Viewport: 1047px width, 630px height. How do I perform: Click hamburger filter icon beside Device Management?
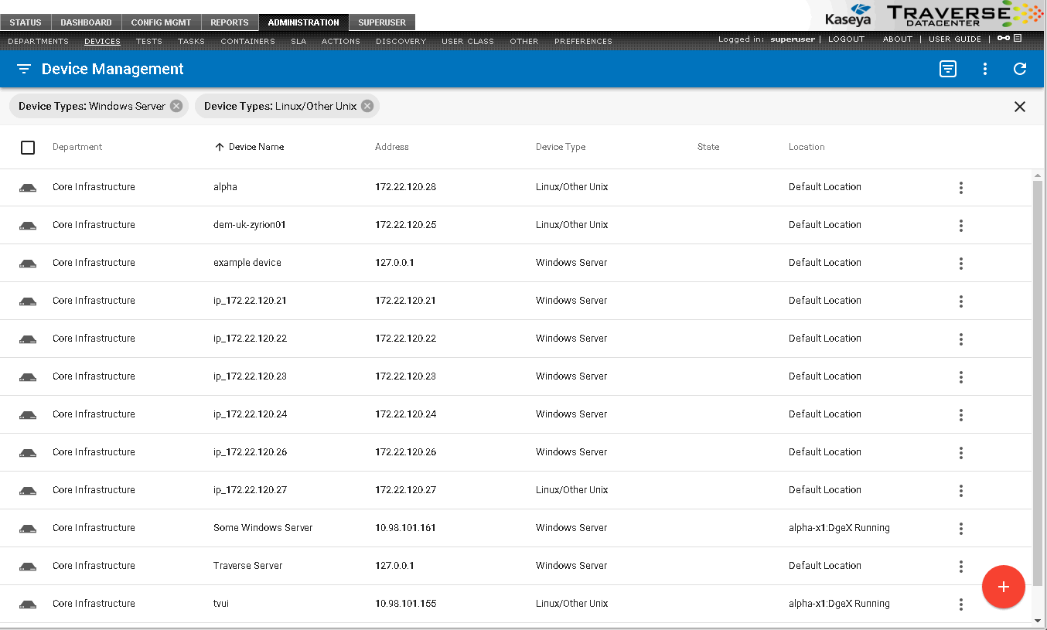pos(24,69)
